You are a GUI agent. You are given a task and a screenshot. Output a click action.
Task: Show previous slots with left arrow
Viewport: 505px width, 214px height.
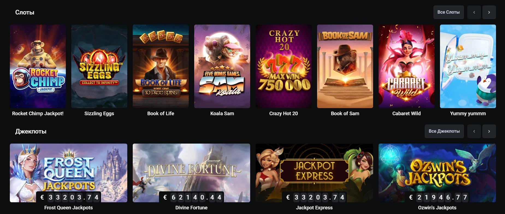(x=474, y=12)
